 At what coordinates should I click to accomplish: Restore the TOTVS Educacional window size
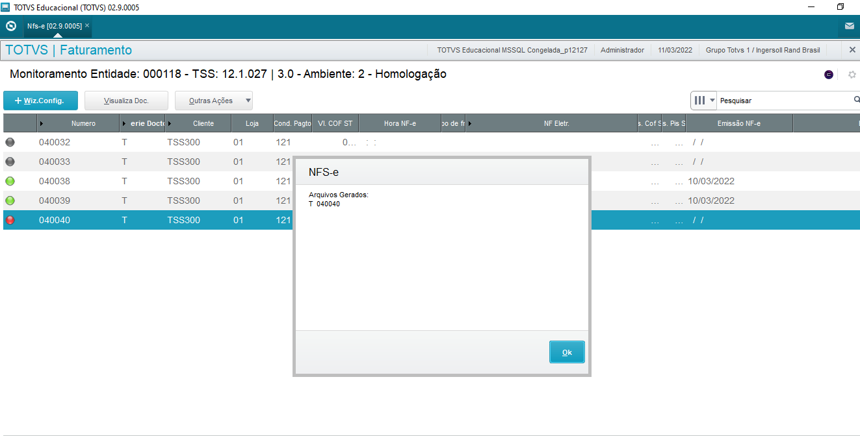tap(840, 7)
